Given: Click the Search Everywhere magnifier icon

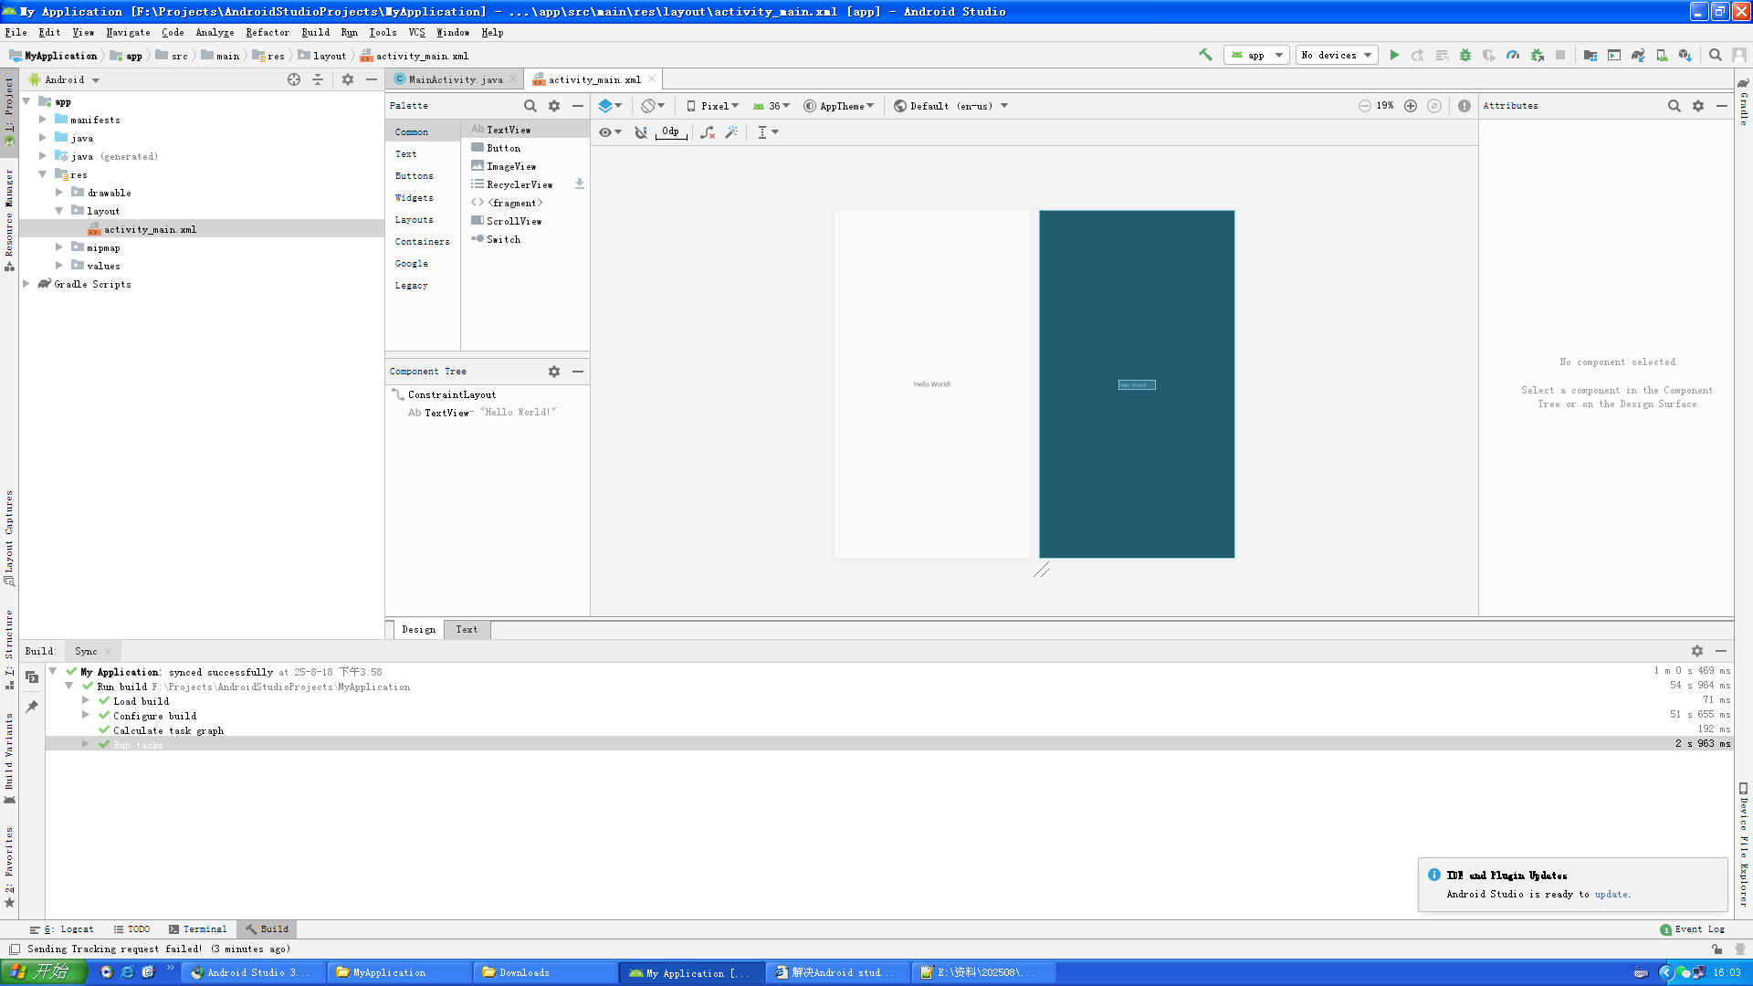Looking at the screenshot, I should pos(1716,55).
